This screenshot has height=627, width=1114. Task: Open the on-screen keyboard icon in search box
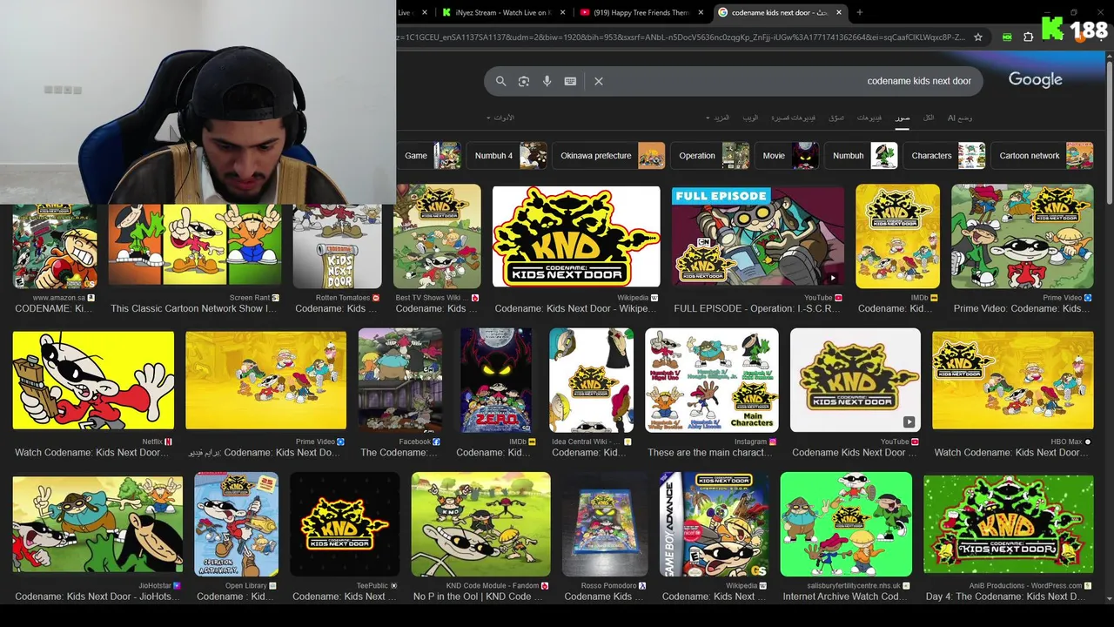tap(570, 81)
